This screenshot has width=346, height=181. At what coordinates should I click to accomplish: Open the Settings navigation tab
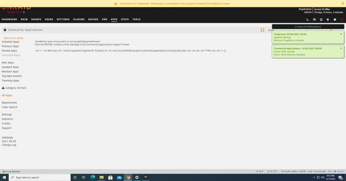[63, 19]
